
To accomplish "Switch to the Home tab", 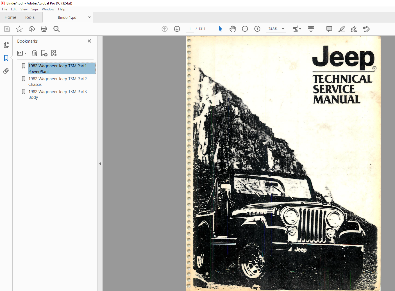I will click(10, 17).
